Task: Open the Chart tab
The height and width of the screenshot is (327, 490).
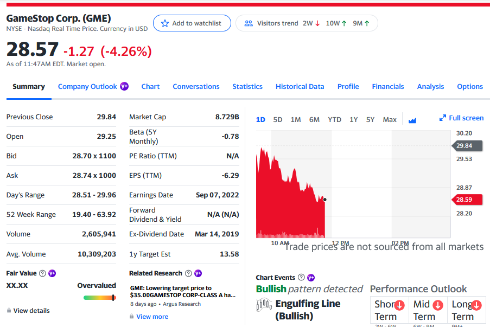Action: [150, 87]
